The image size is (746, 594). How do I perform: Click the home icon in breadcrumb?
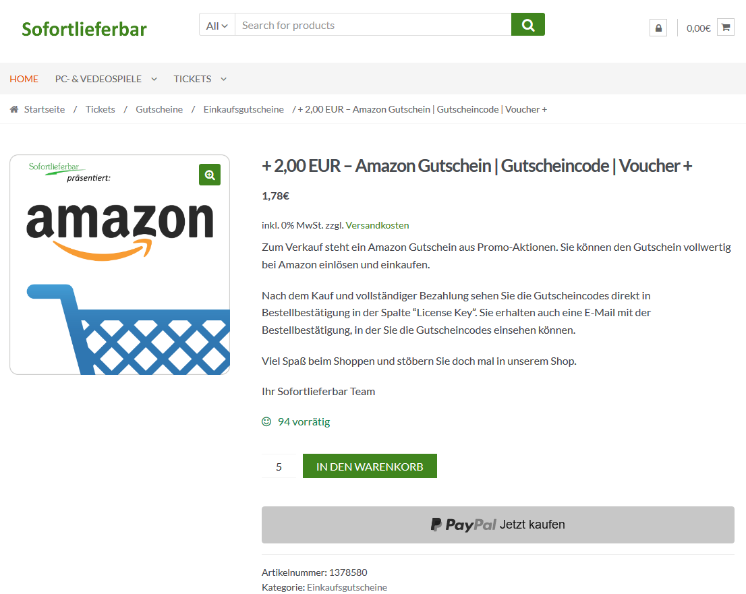tap(14, 109)
